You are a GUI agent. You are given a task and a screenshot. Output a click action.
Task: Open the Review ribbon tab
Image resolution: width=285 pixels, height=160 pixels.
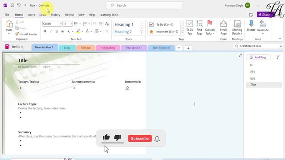tap(69, 15)
